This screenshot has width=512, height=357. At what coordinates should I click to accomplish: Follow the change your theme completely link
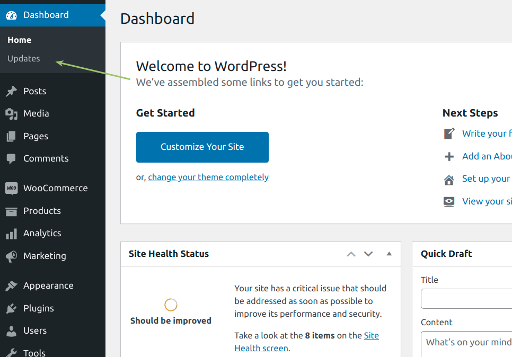tap(208, 177)
